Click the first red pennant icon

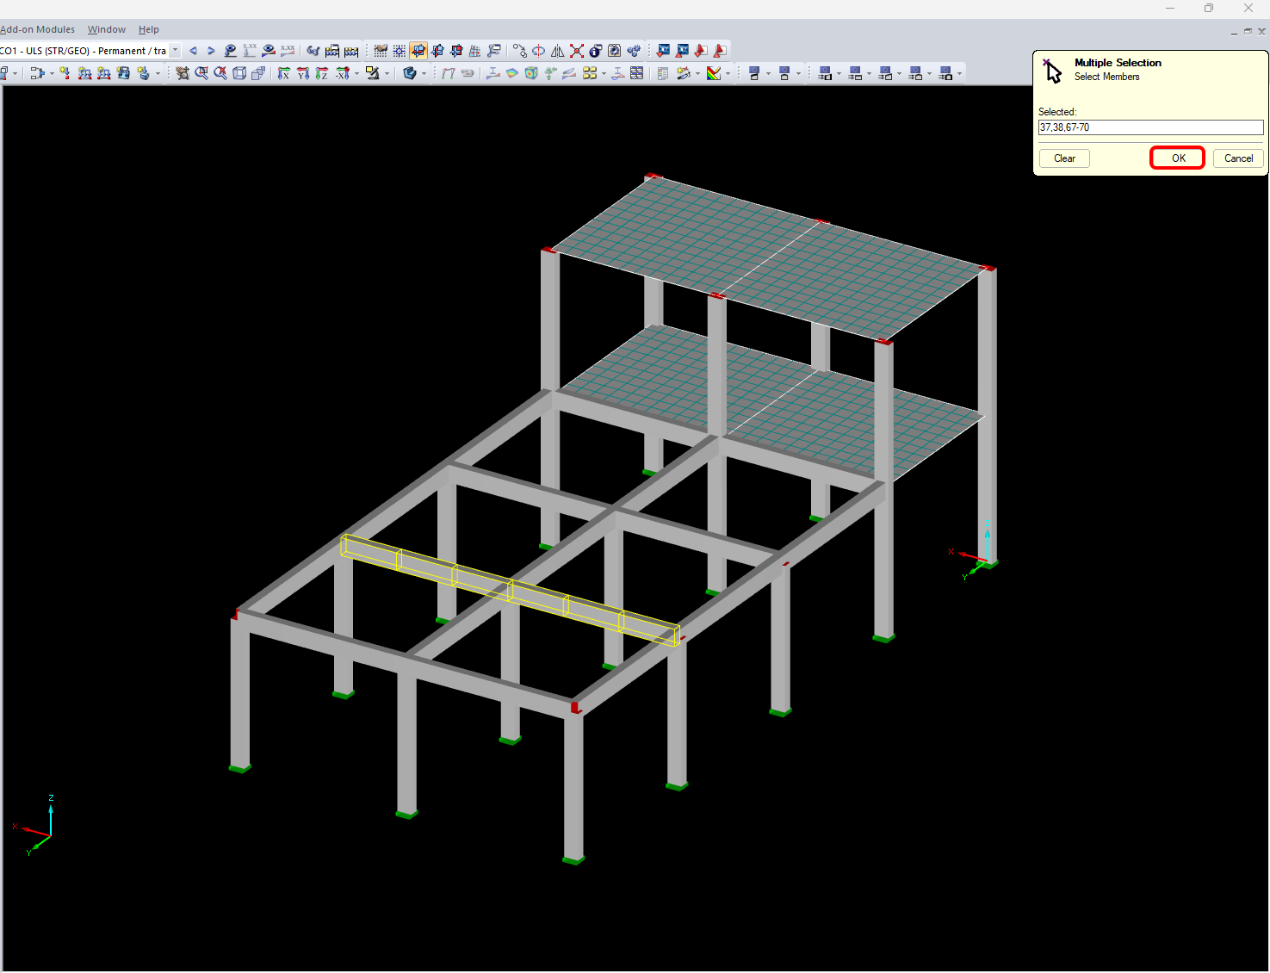[x=701, y=51]
